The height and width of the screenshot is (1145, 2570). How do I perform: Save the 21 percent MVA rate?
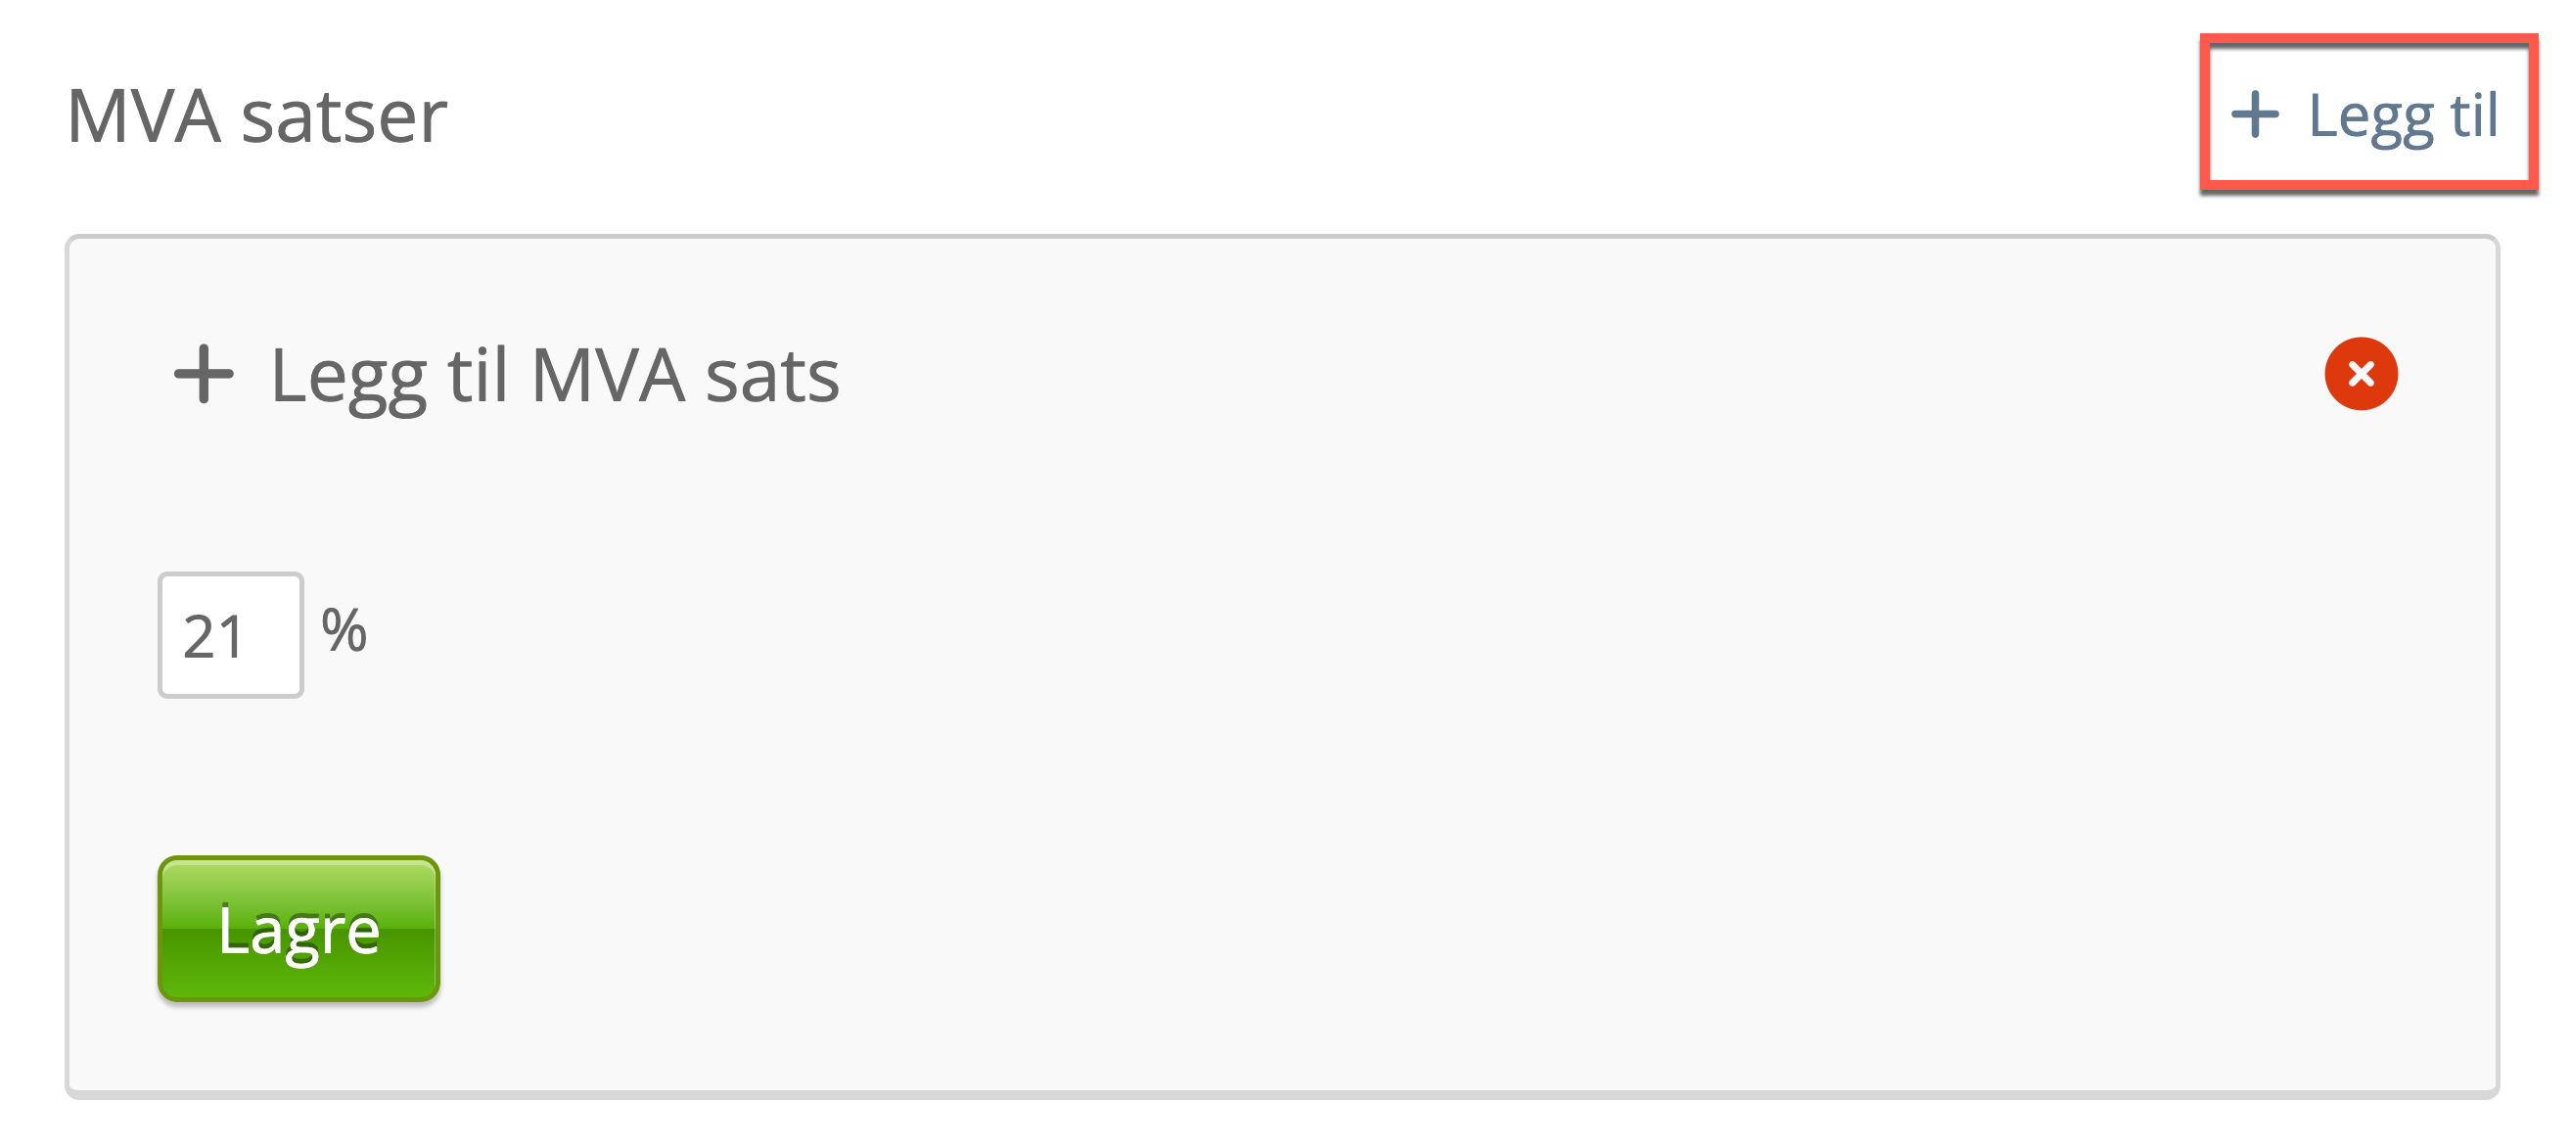pos(298,929)
